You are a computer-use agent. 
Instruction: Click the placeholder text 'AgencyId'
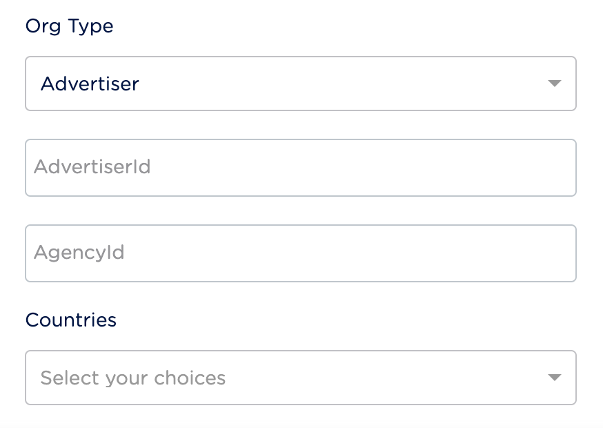pyautogui.click(x=79, y=253)
